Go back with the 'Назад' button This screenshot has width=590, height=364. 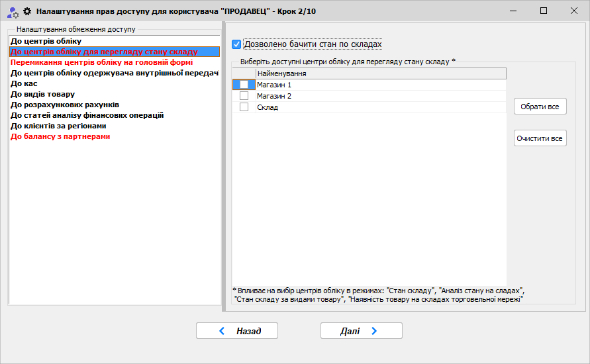tap(236, 331)
